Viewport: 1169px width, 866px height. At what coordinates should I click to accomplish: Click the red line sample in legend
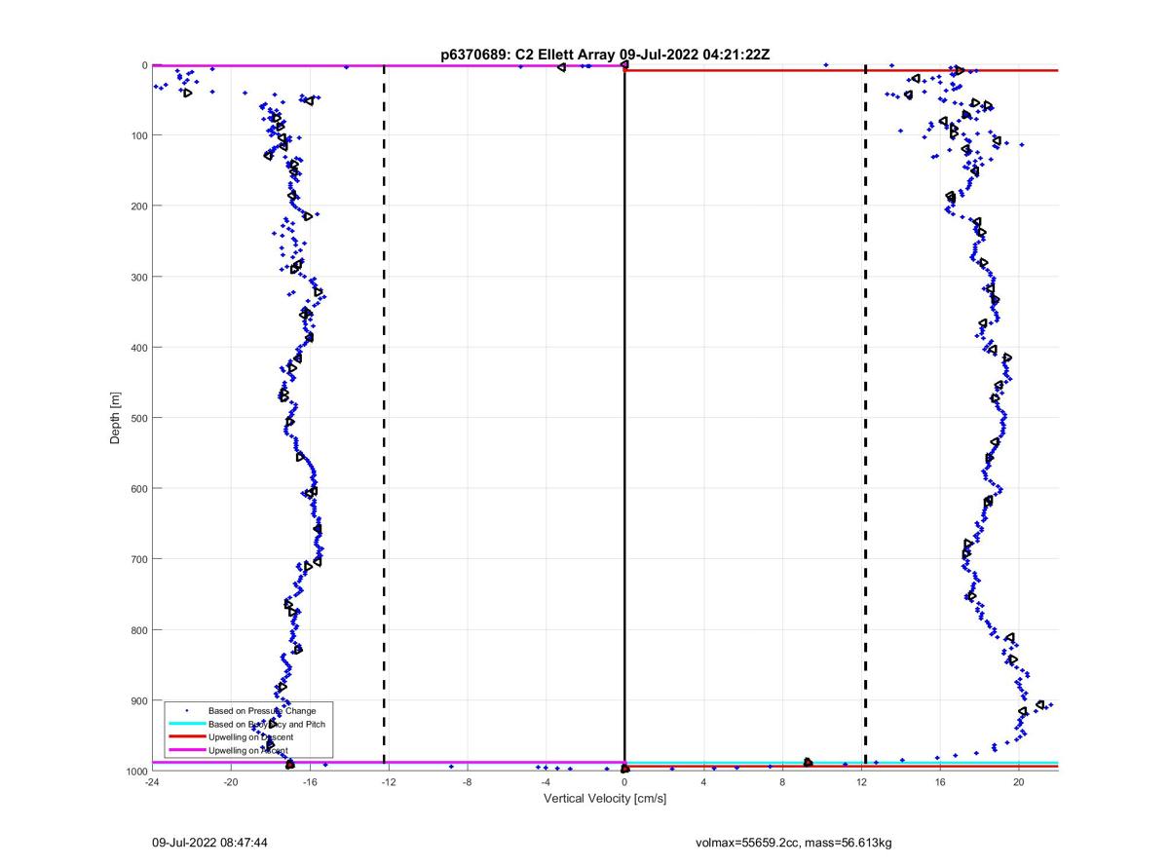[186, 737]
